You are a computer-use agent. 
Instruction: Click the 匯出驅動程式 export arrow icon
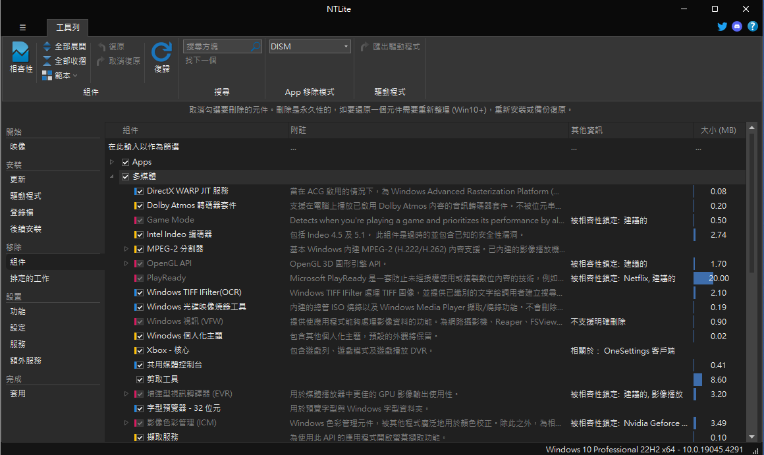[x=364, y=46]
